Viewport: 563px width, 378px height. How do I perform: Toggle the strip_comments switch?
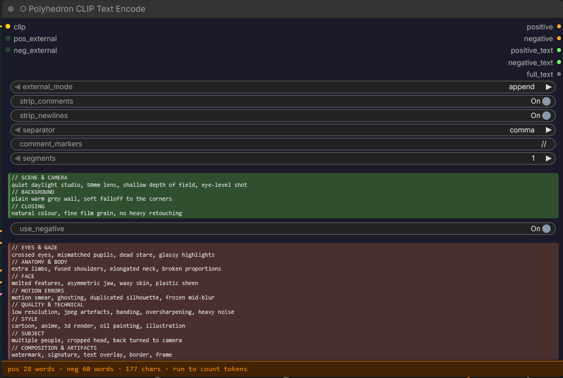pyautogui.click(x=546, y=101)
